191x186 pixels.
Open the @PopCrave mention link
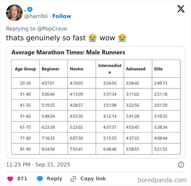coord(52,29)
